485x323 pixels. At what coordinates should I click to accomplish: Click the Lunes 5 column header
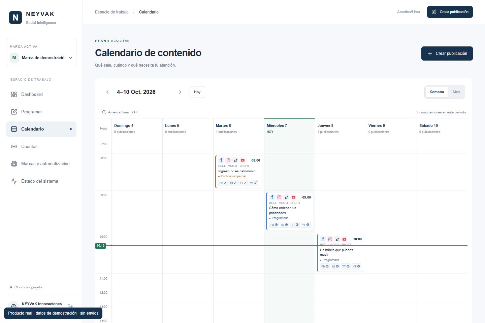[188, 129]
